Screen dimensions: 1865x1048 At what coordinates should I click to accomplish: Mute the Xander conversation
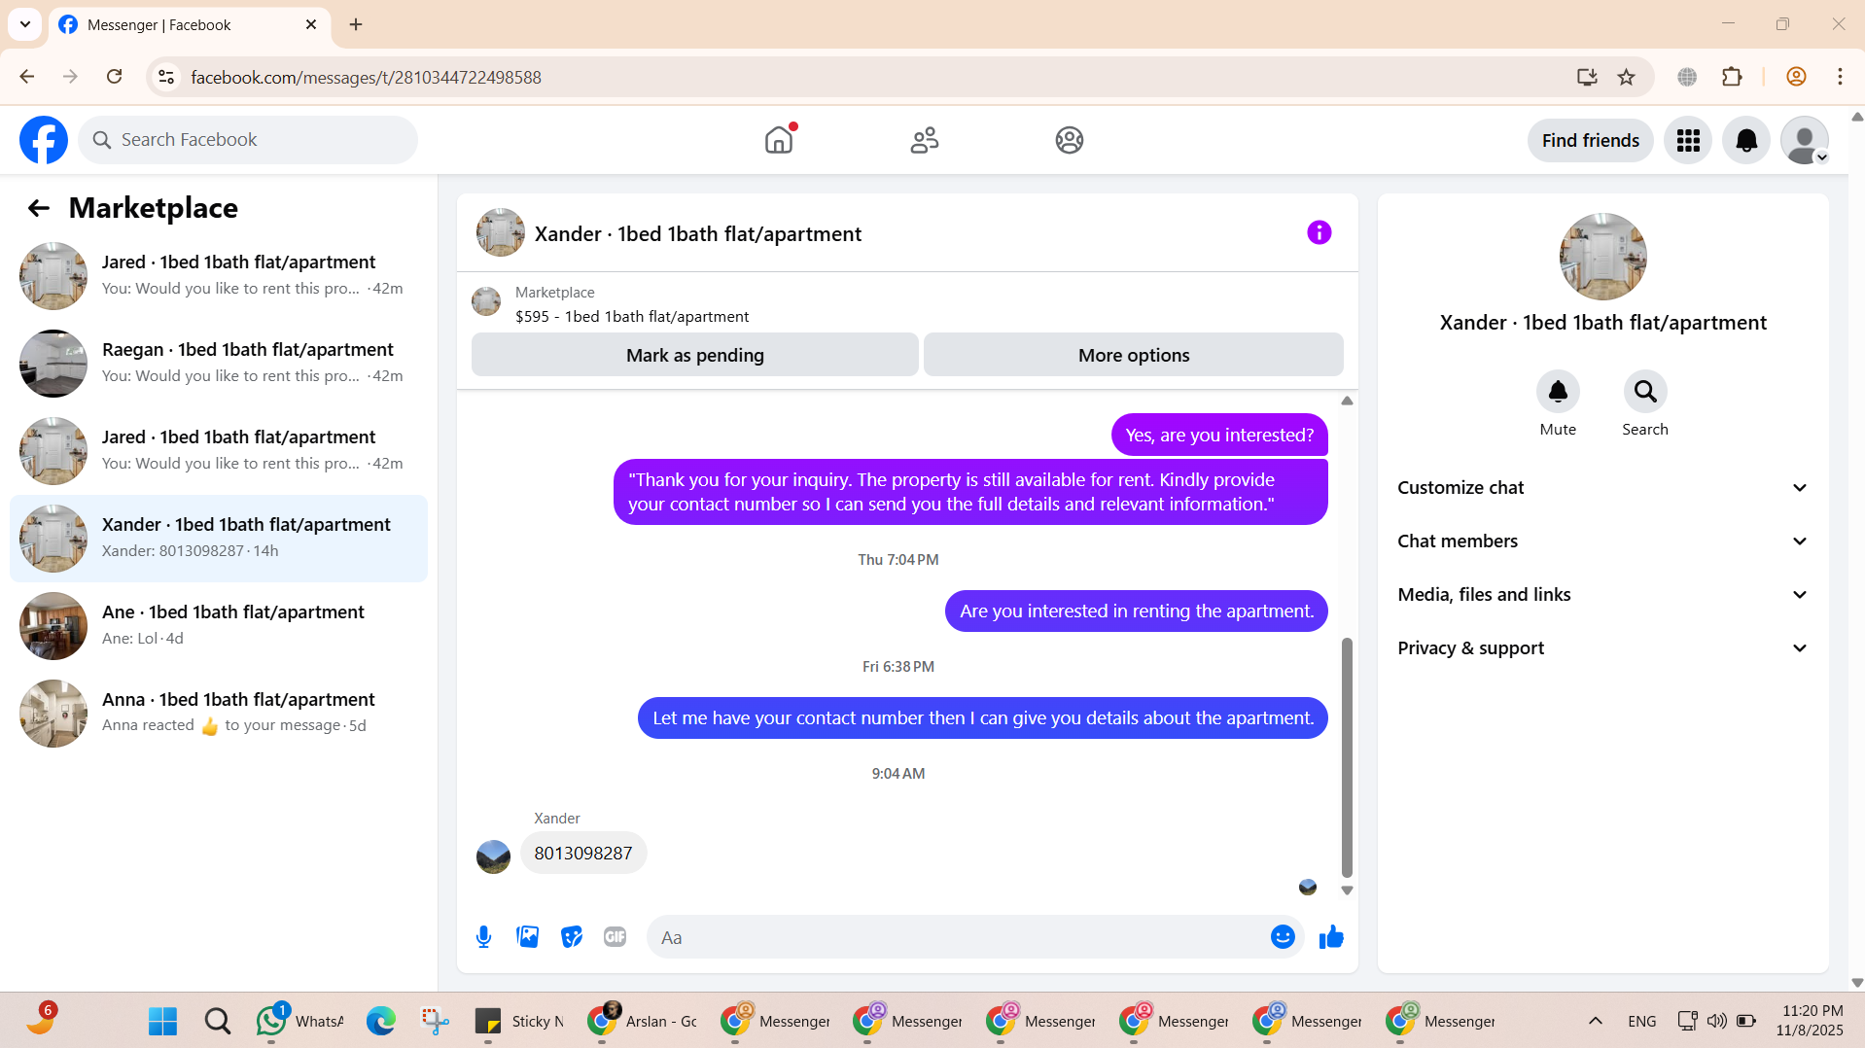(1558, 392)
